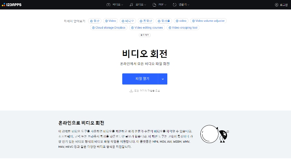Image resolution: width=291 pixels, height=159 pixels.
Task: Click the video play icon in navbar
Action: [108, 5]
